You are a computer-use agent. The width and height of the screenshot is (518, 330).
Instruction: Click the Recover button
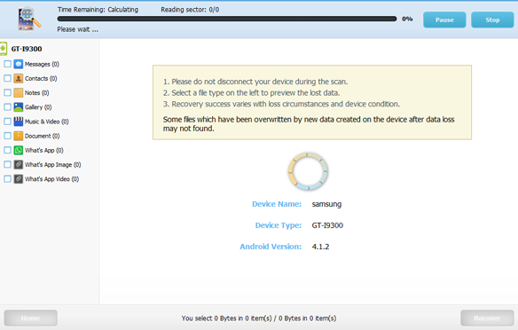coord(487,318)
